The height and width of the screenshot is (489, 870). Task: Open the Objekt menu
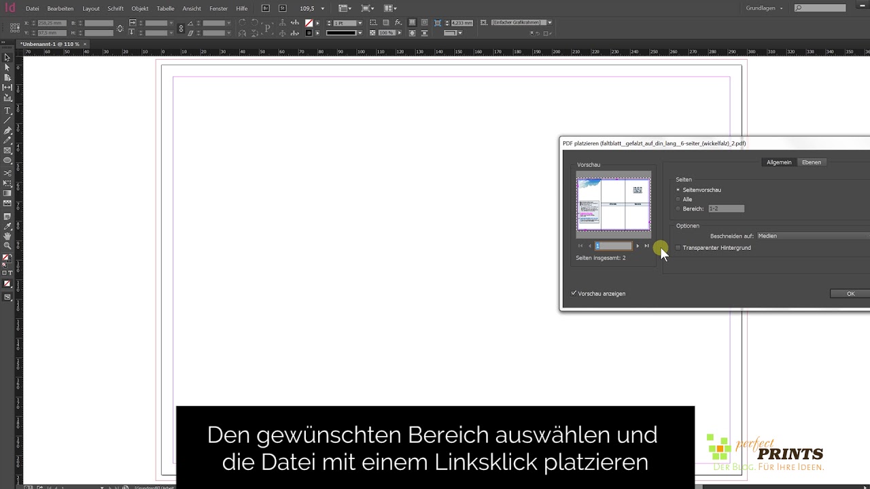point(140,9)
